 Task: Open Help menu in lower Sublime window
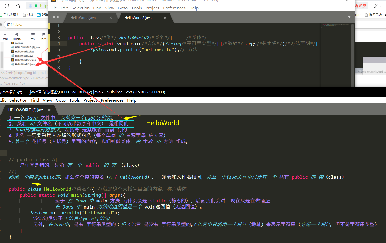pyautogui.click(x=132, y=100)
